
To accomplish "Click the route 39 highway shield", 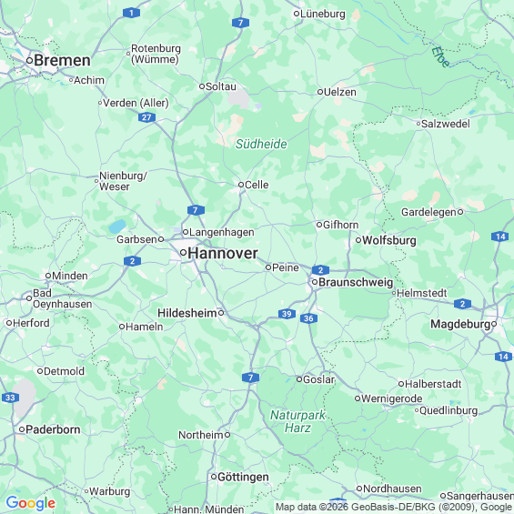I will click(x=287, y=314).
